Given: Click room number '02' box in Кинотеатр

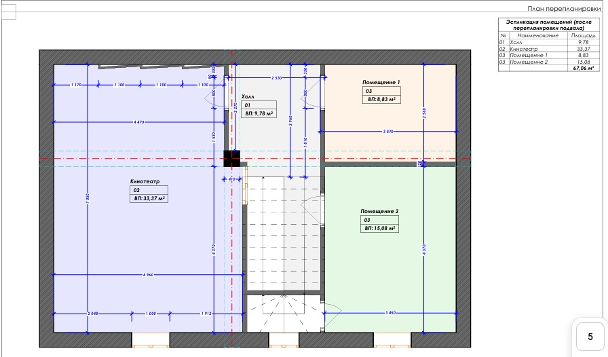Looking at the screenshot, I should pyautogui.click(x=149, y=190).
